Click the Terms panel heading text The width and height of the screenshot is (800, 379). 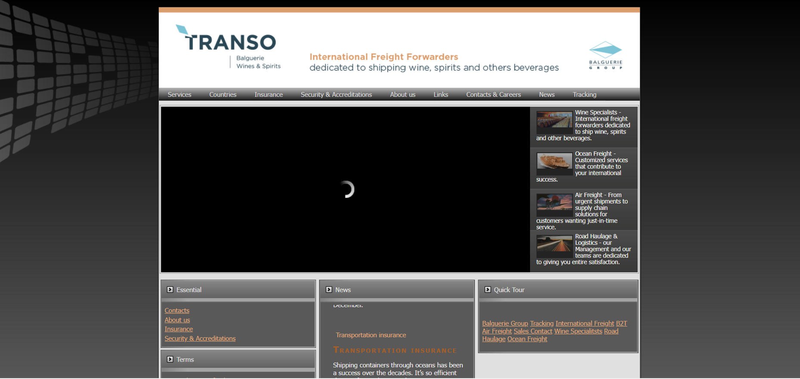click(x=185, y=360)
